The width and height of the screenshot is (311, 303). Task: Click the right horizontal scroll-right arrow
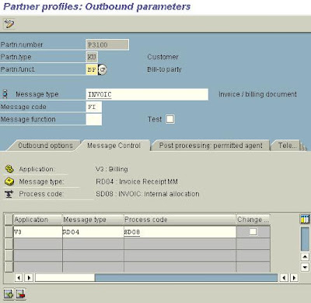click(x=294, y=278)
